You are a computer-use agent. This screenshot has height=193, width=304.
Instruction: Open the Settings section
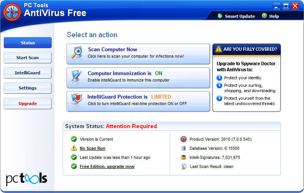(x=27, y=88)
